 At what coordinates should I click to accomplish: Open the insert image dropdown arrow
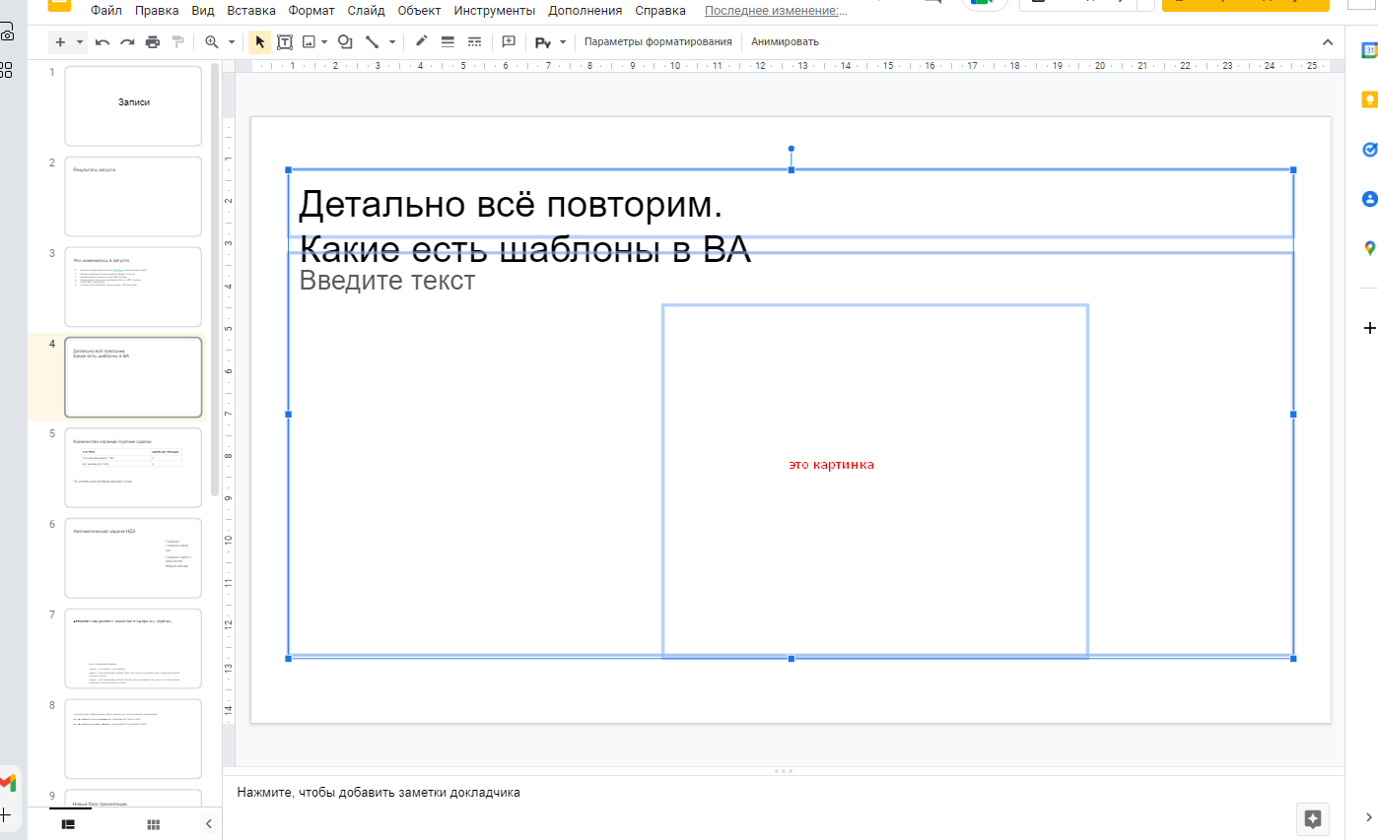(324, 42)
